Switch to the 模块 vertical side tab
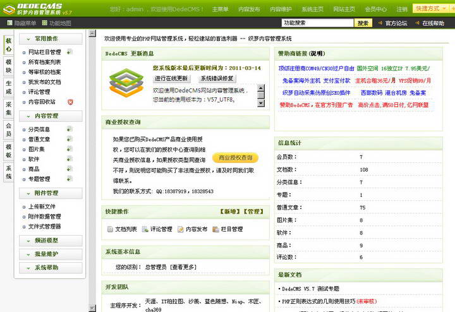The height and width of the screenshot is (312, 455). point(8,66)
